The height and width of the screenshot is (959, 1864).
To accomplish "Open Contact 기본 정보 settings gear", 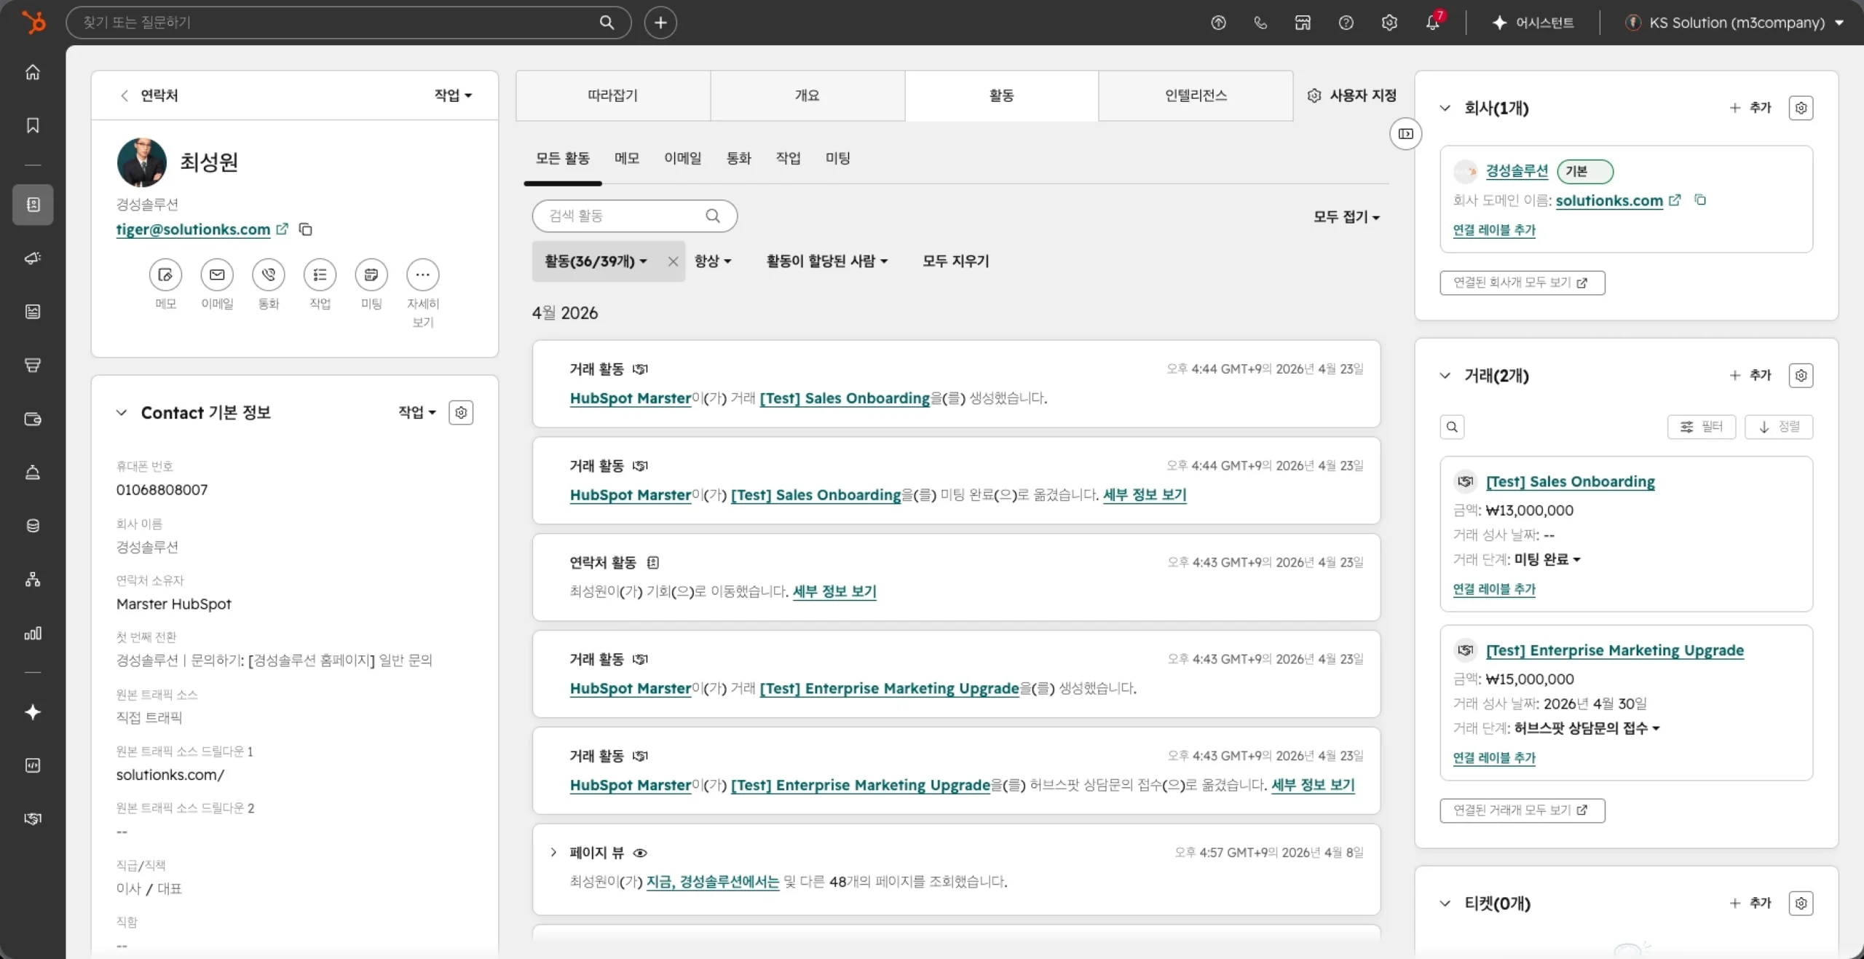I will (x=461, y=413).
